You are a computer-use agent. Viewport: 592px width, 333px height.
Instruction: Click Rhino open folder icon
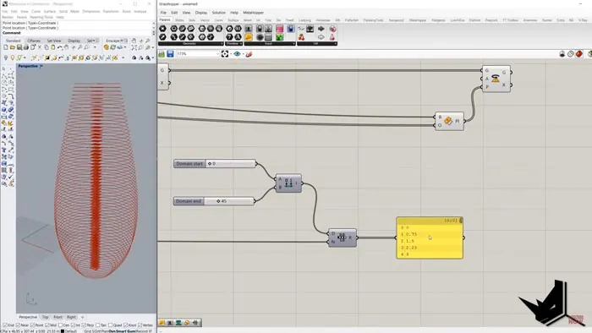click(13, 47)
